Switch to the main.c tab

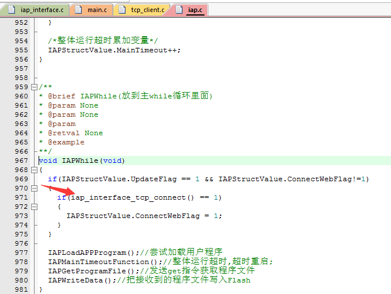click(x=92, y=10)
